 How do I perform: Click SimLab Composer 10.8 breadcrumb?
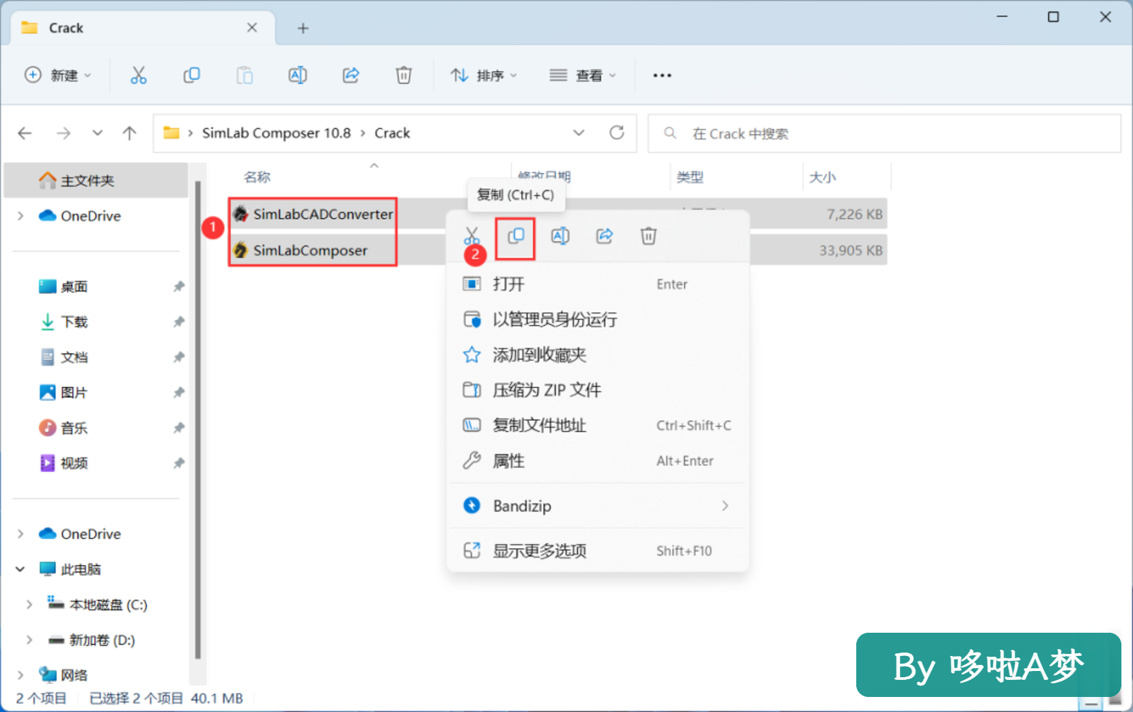point(276,133)
